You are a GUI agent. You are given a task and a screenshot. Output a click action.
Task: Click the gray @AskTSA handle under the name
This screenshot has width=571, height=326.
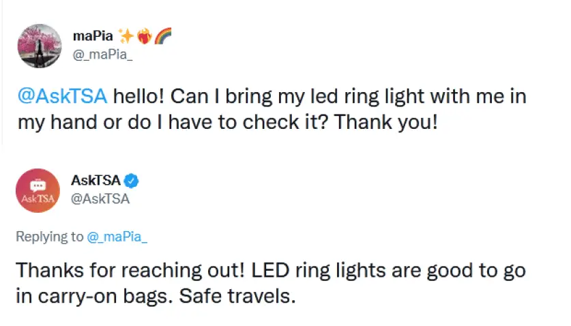(x=100, y=199)
